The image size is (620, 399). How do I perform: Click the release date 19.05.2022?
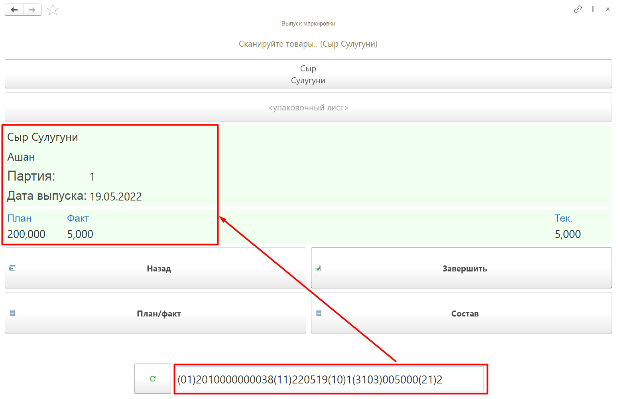pyautogui.click(x=116, y=197)
